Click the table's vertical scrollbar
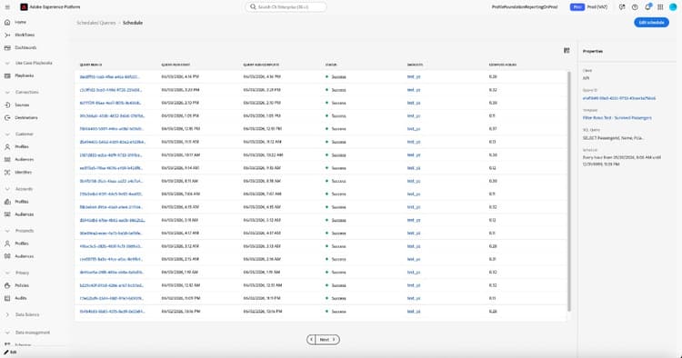 coord(569,191)
